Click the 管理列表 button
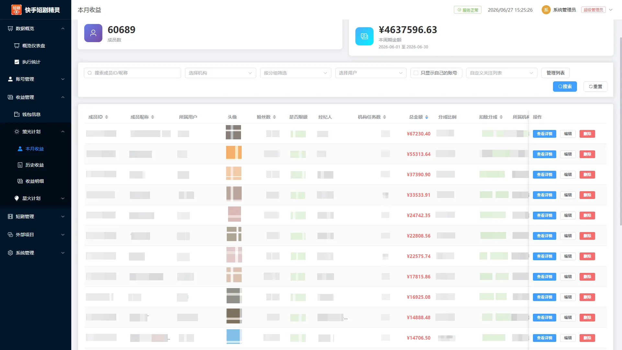The width and height of the screenshot is (622, 350). coord(555,73)
